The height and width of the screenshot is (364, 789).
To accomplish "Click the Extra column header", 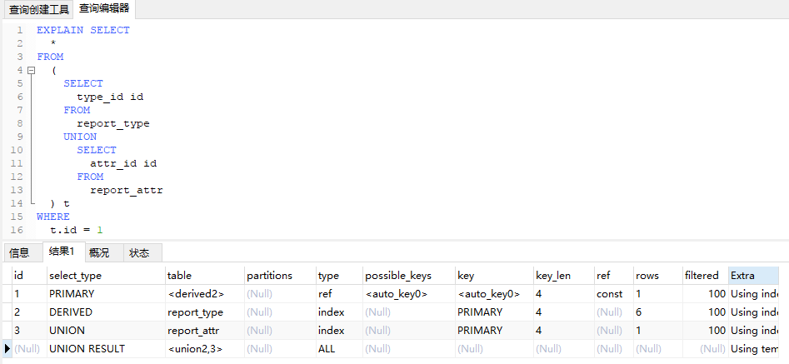I will [x=742, y=275].
